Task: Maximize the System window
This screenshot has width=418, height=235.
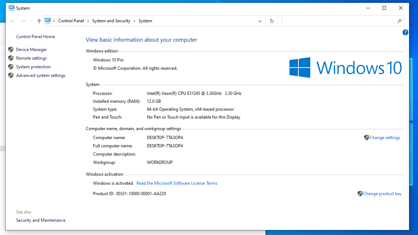Action: coord(384,8)
